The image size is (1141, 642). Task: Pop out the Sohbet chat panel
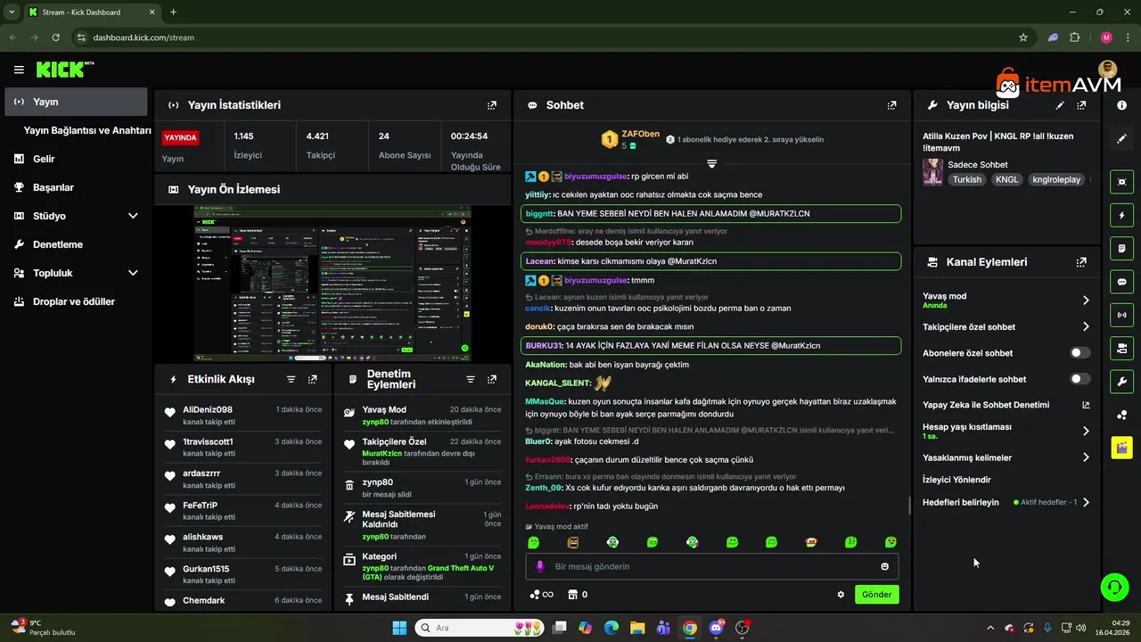pos(891,105)
